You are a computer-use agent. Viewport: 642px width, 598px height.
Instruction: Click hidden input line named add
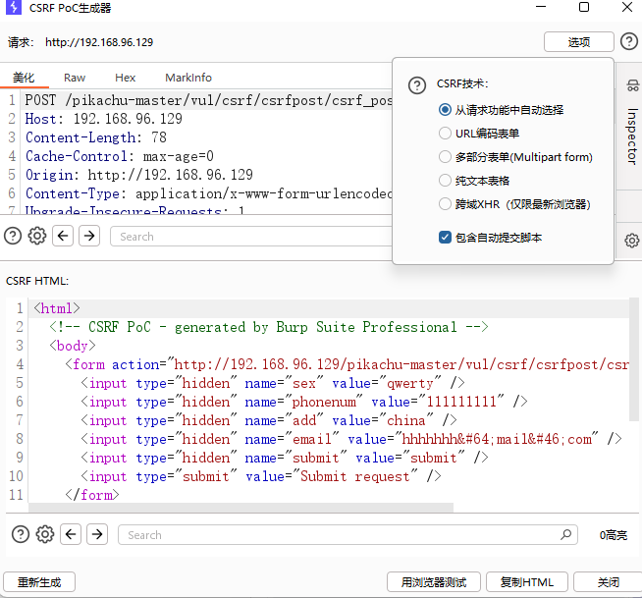[x=269, y=420]
